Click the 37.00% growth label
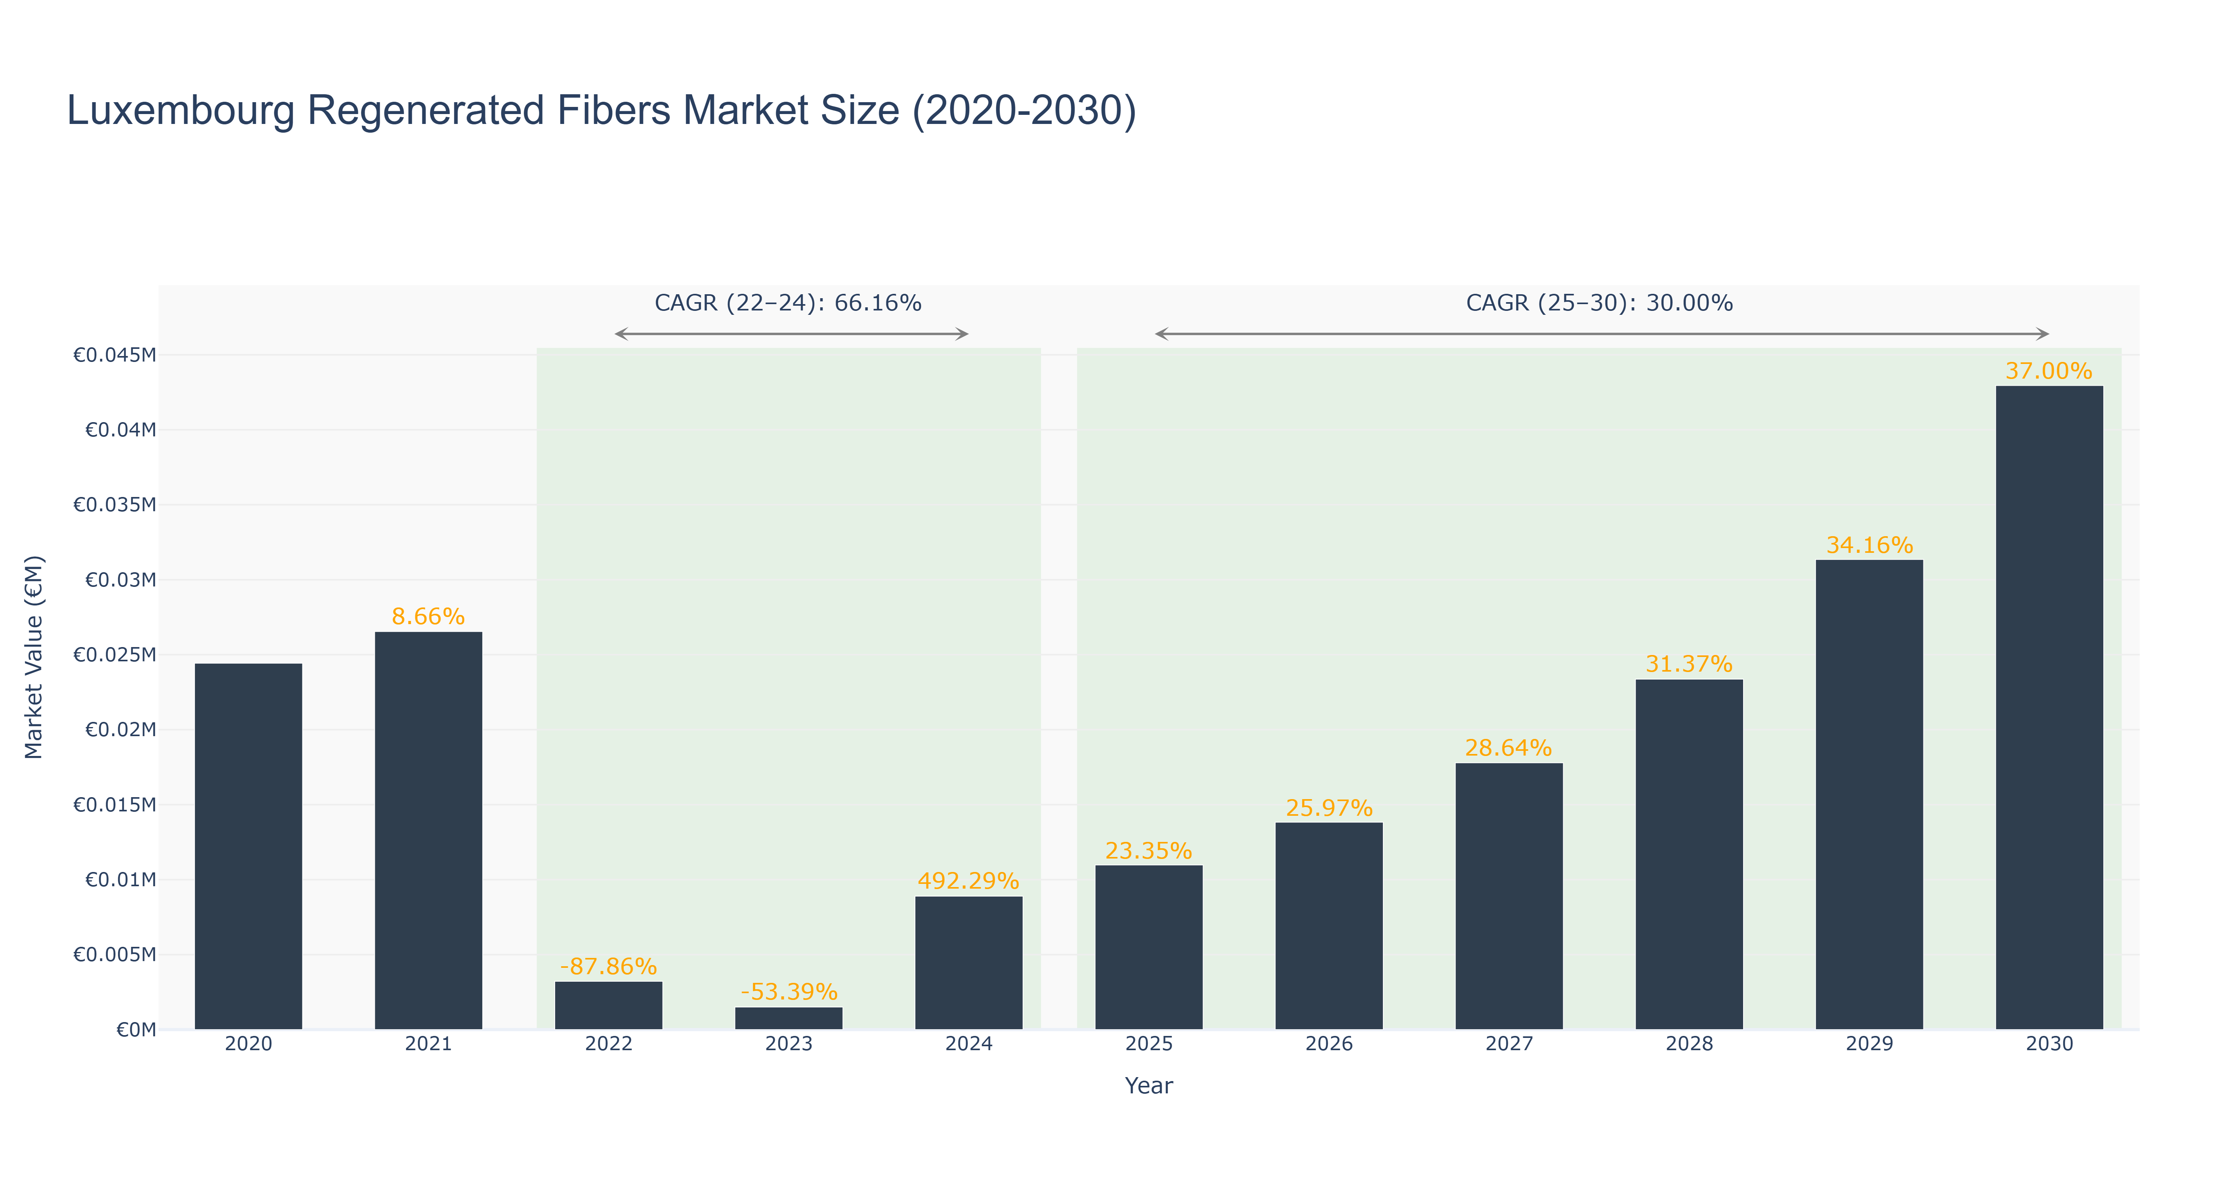2219x1188 pixels. [x=2049, y=371]
